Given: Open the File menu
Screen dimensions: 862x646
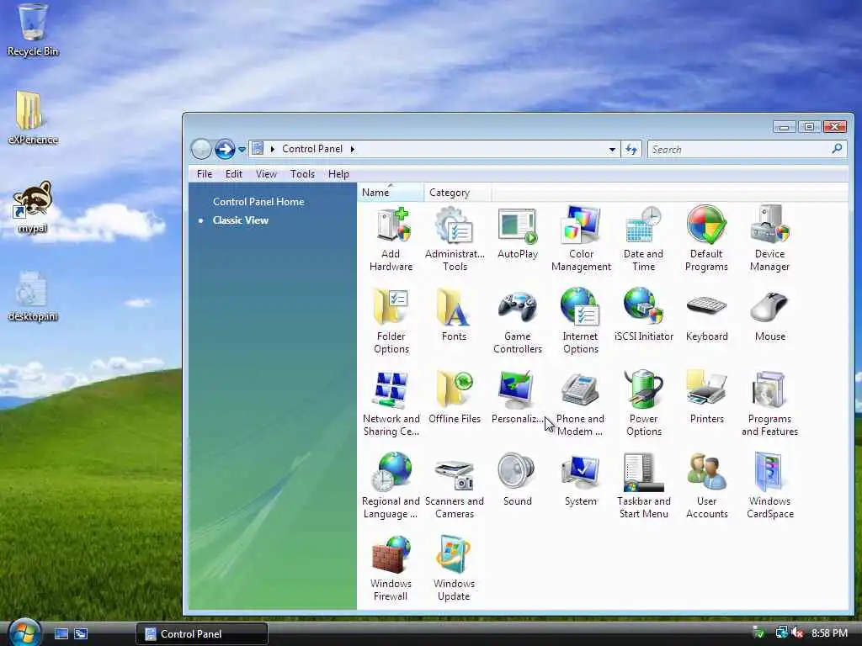Looking at the screenshot, I should [x=205, y=174].
